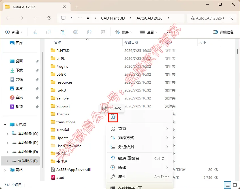Select the Plugins folder
This screenshot has height=189, width=240.
(60, 66)
